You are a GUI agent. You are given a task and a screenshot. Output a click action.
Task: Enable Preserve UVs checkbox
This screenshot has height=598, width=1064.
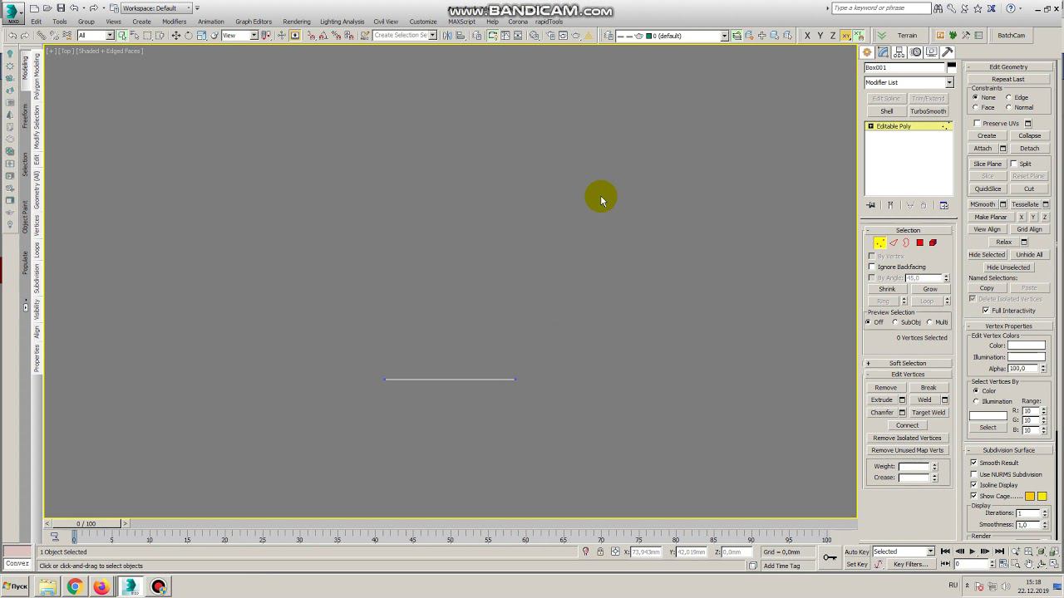[x=978, y=124]
